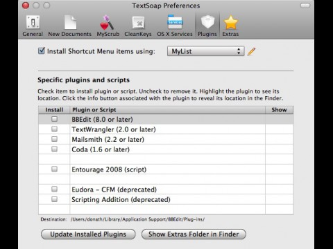
Task: Click Update Installed Plugins button
Action: coord(88,234)
